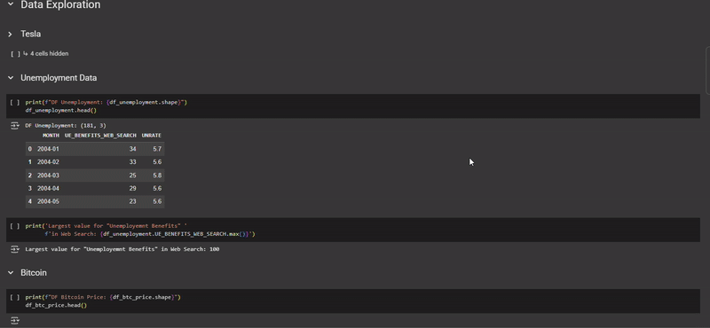Click row index 2 in the table

pyautogui.click(x=30, y=176)
